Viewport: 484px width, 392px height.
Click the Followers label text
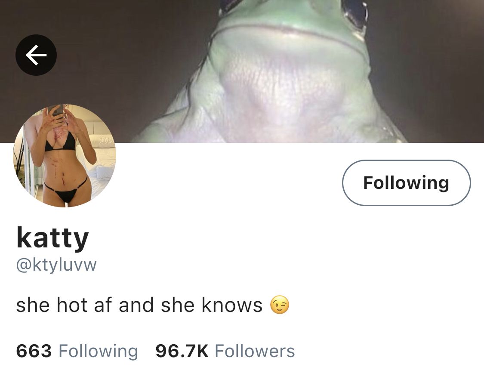click(x=255, y=351)
